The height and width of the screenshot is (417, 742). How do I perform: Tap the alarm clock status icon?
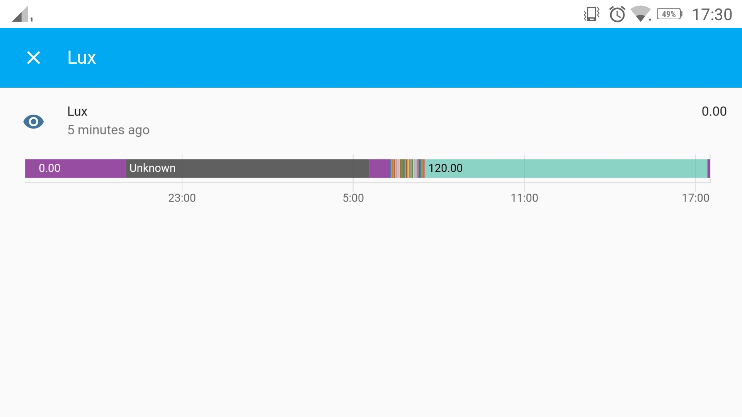click(x=617, y=14)
